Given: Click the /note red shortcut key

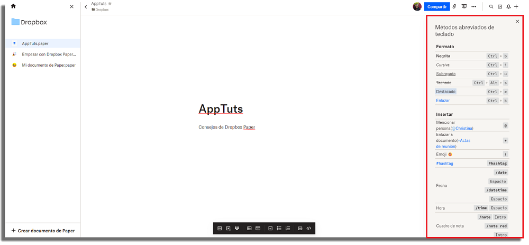Looking at the screenshot, I should pyautogui.click(x=496, y=226).
